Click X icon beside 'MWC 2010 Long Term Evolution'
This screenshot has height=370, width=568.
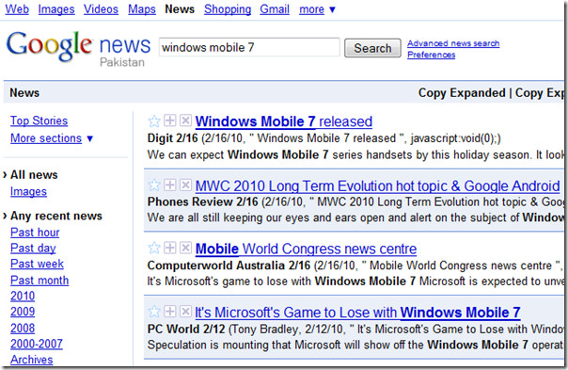(185, 185)
